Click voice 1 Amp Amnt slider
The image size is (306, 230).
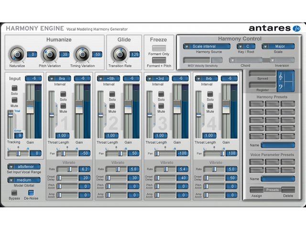click(67, 195)
